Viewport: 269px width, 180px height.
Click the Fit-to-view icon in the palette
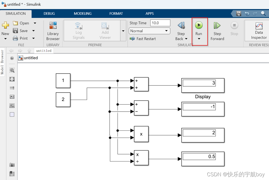[x=12, y=79]
